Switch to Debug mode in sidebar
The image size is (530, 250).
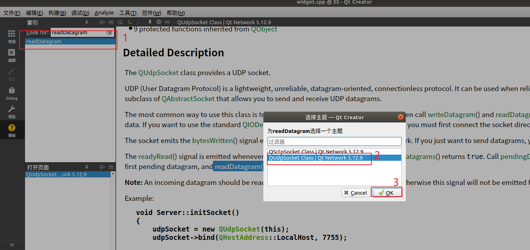pyautogui.click(x=12, y=93)
